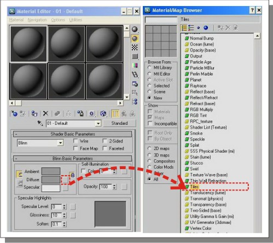Click the Glossiness spinner arrows
This screenshot has height=243, width=273.
click(64, 215)
